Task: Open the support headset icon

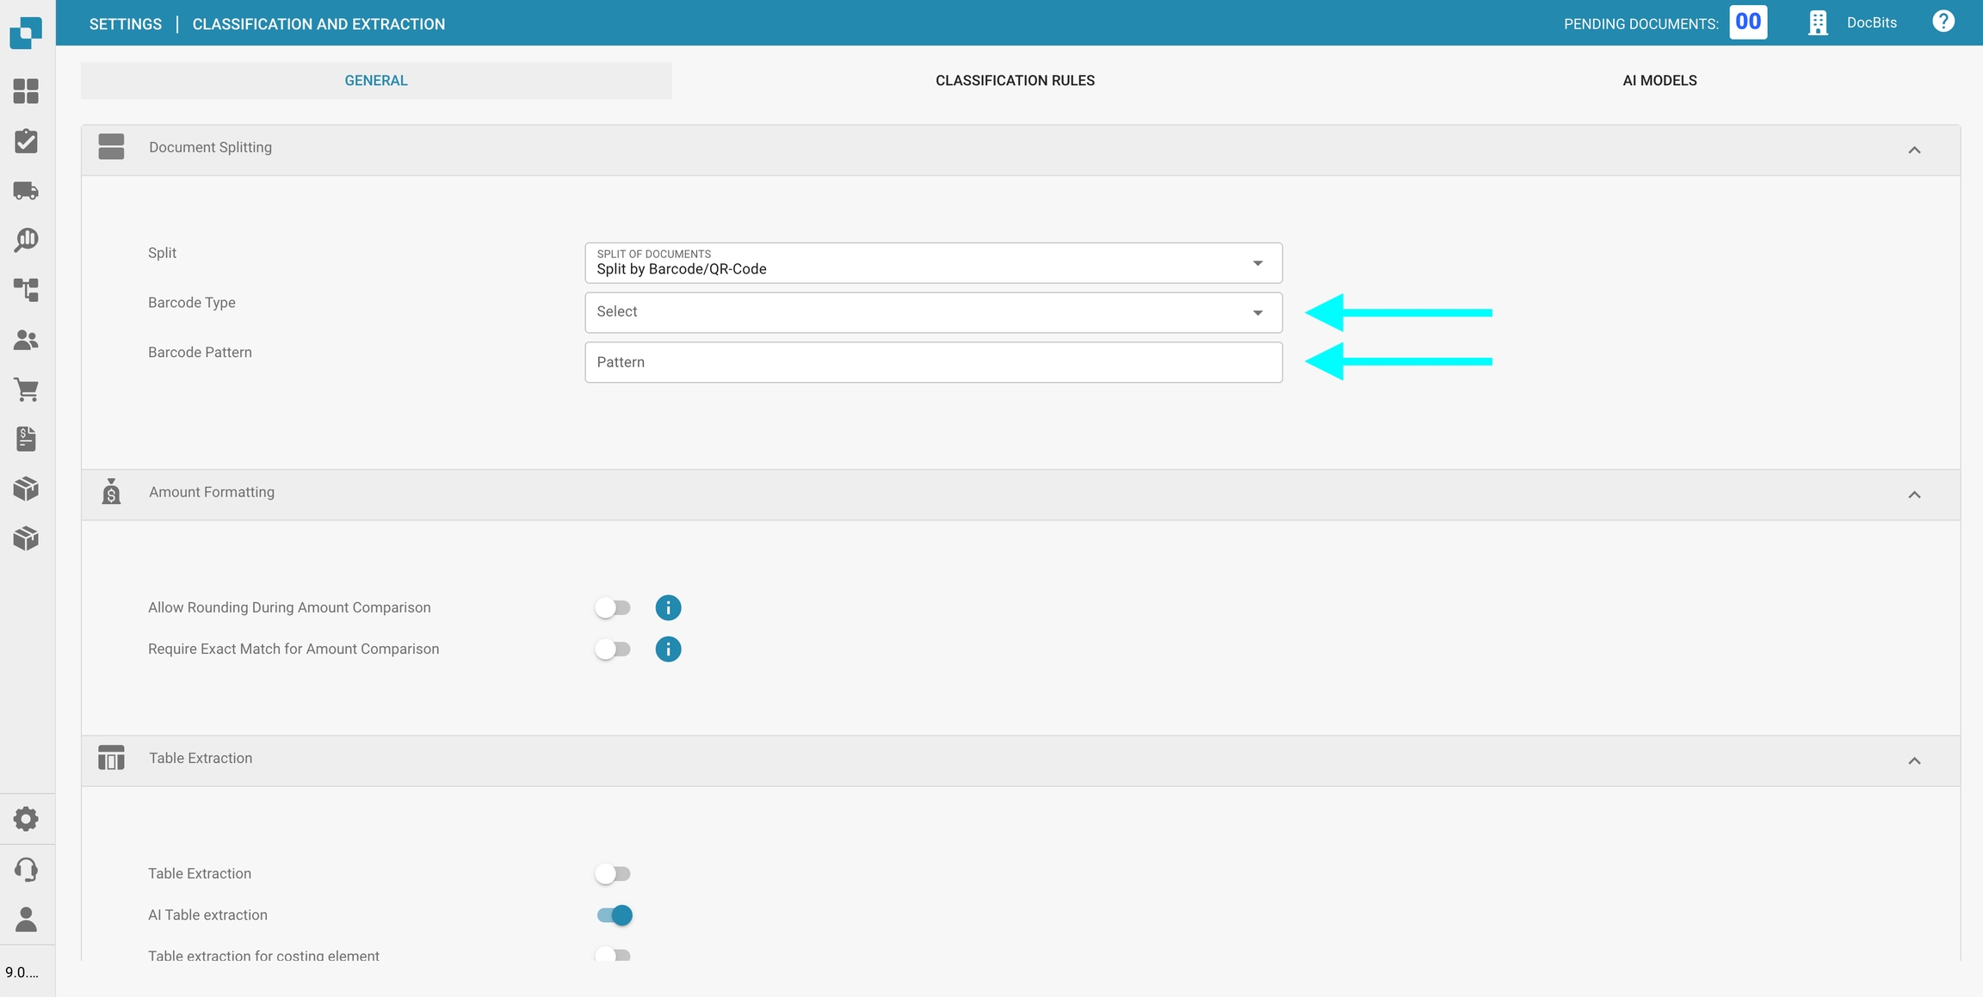Action: (26, 870)
